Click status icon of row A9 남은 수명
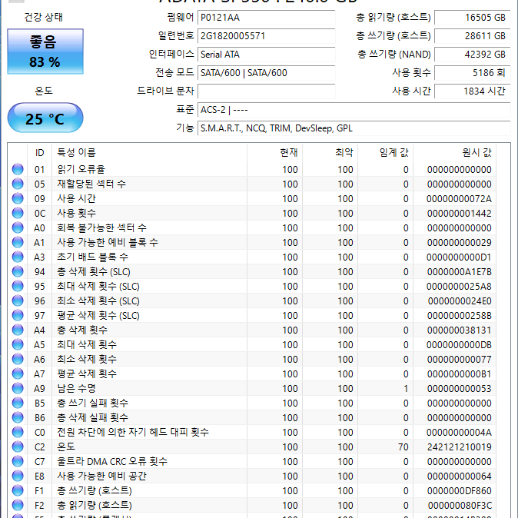 pyautogui.click(x=18, y=388)
